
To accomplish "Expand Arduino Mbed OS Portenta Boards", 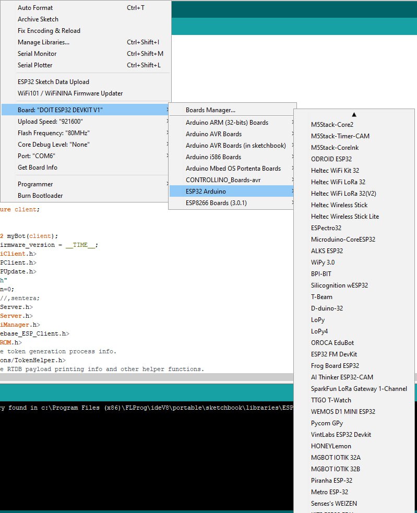I will (x=232, y=169).
